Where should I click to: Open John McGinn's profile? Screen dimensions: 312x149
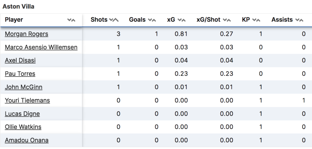[23, 87]
